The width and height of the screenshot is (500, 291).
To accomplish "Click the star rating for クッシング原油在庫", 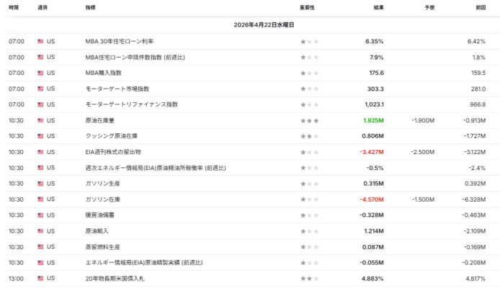I will coord(309,136).
